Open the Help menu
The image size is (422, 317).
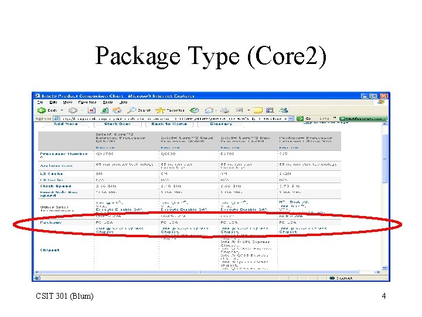pyautogui.click(x=123, y=102)
